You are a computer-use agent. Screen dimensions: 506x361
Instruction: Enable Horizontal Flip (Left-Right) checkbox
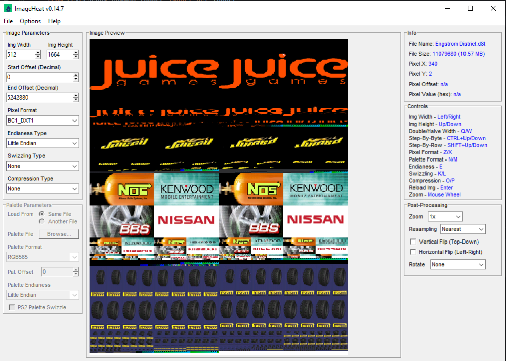(x=413, y=252)
